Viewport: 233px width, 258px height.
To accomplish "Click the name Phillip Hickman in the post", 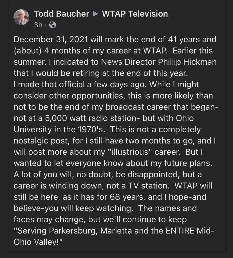I will tap(187, 62).
